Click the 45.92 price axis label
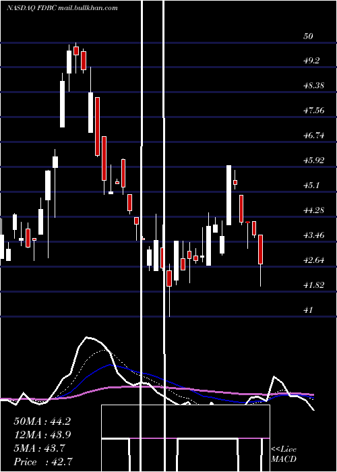This screenshot has height=472, width=337. pyautogui.click(x=314, y=160)
